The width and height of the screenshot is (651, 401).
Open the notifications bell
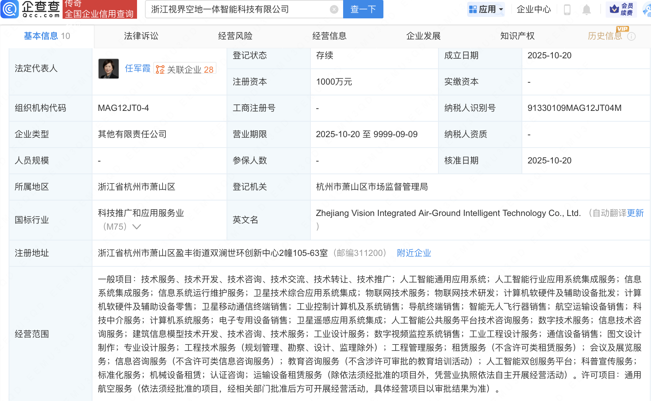click(586, 10)
